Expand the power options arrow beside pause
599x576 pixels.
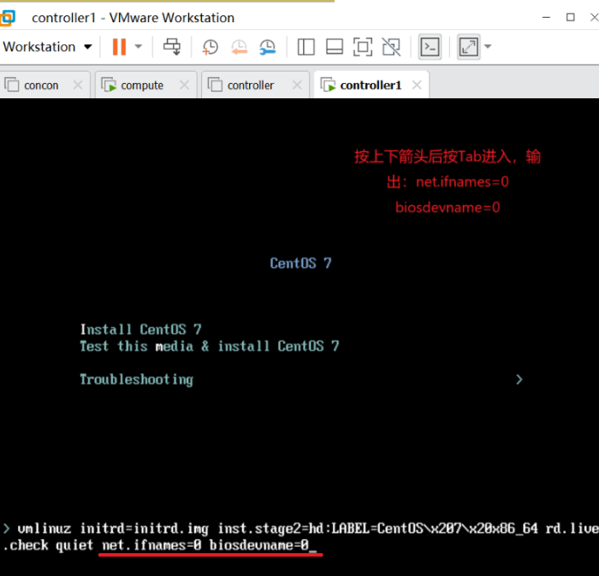pos(139,47)
